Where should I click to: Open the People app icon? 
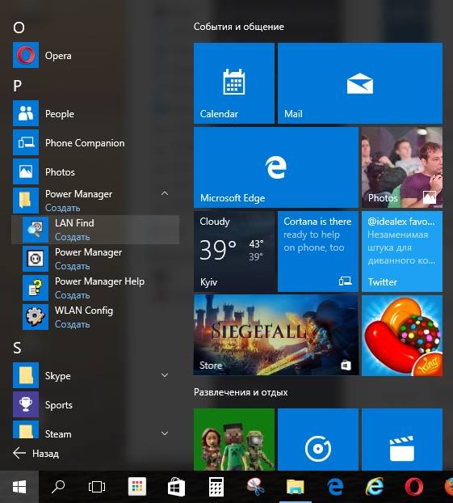(26, 113)
